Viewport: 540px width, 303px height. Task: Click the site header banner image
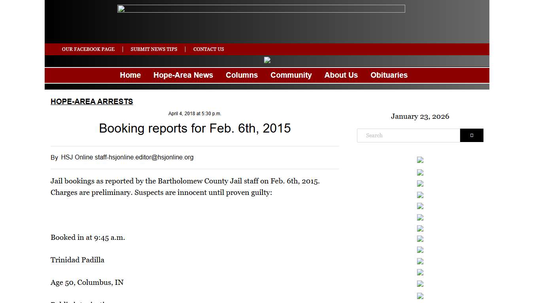261,8
